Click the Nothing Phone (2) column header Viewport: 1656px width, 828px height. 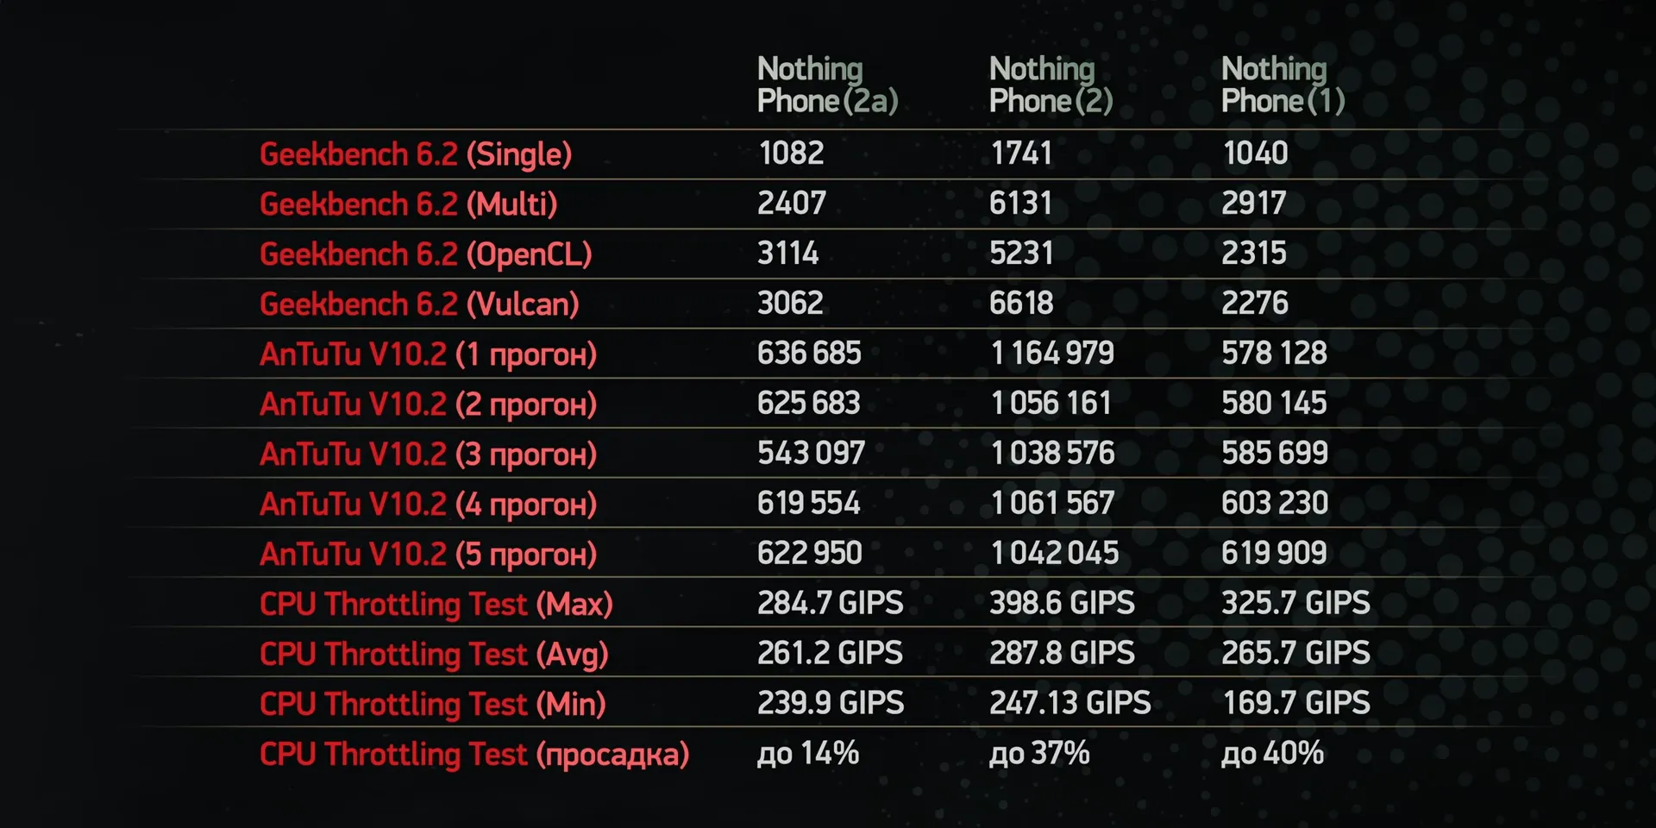tap(1051, 85)
